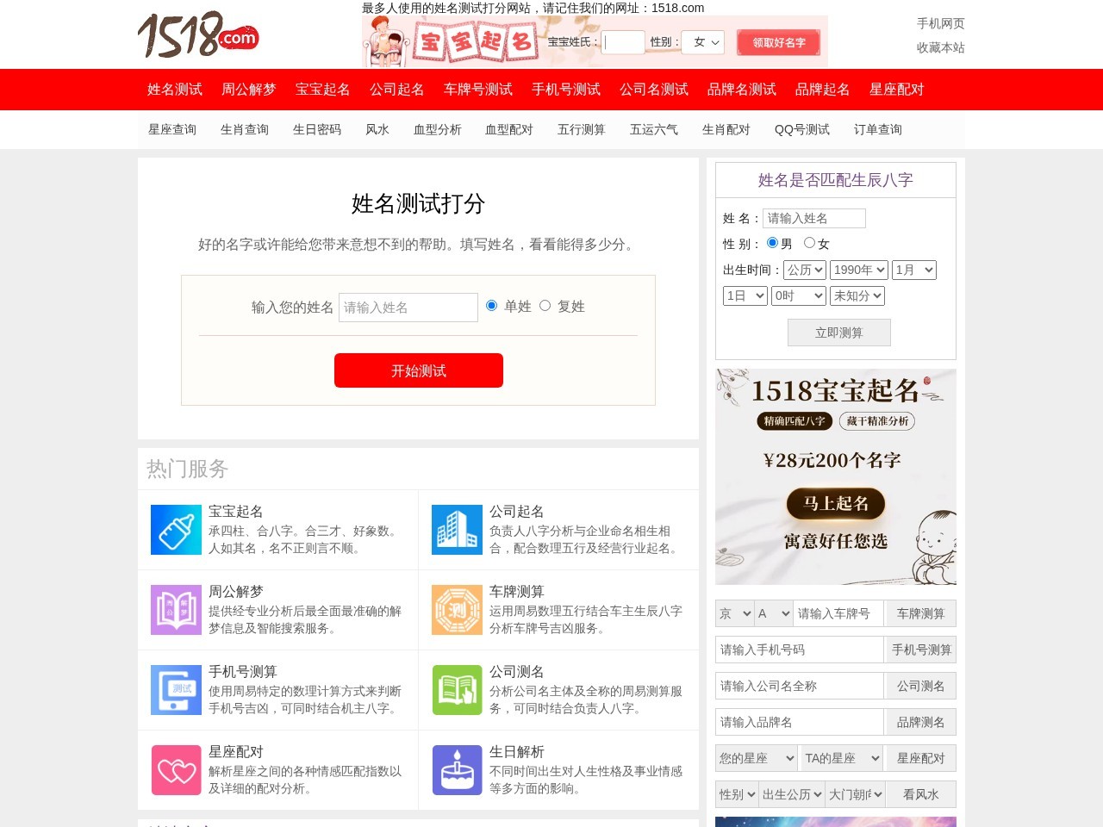Select the 复姓 radio option
This screenshot has height=827, width=1103.
[x=545, y=305]
